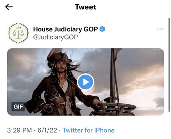Viewport: 171px width, 139px height.
Task: Go back using the left arrow
Action: (9, 7)
